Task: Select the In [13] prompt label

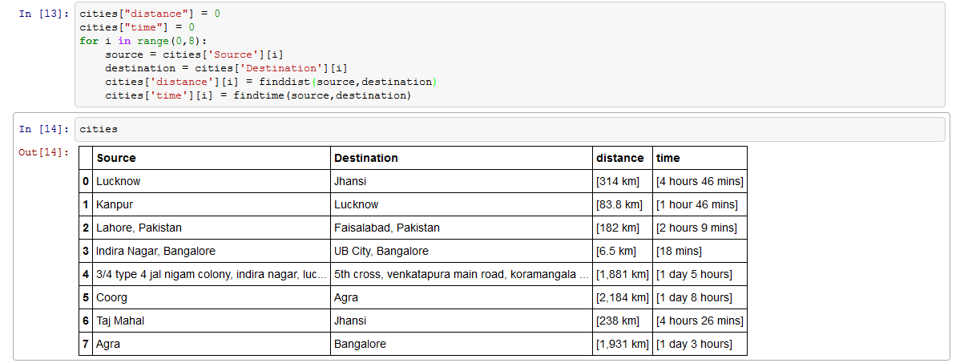Action: point(43,14)
